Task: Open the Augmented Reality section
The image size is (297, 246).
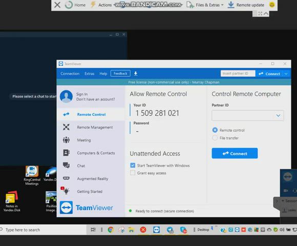Action: 91,178
